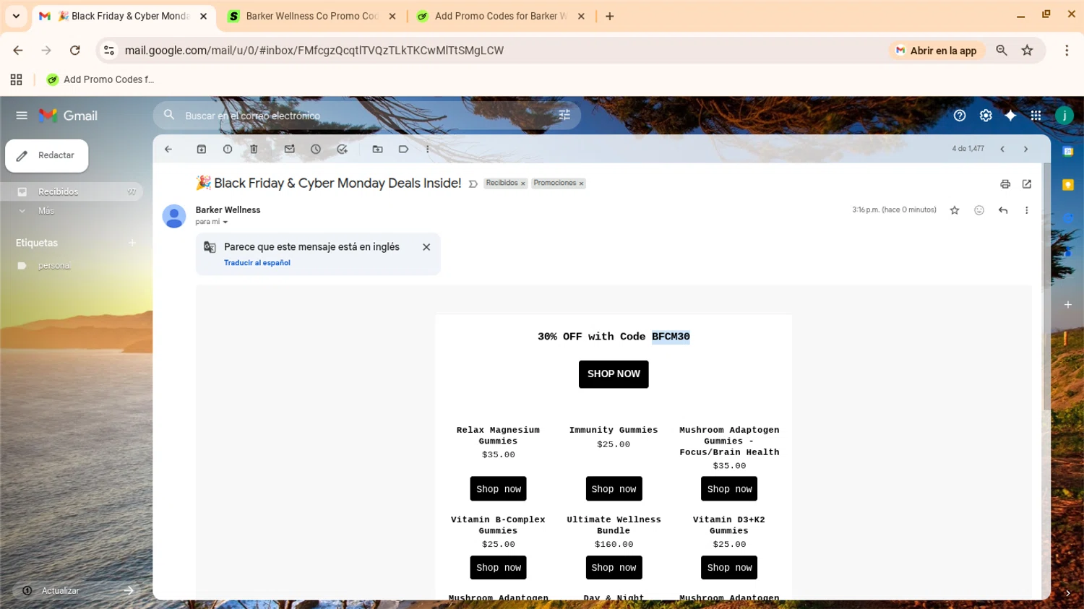1084x609 pixels.
Task: Shop now for Mushroom Adaptogen Focus Gummies
Action: coord(729,489)
